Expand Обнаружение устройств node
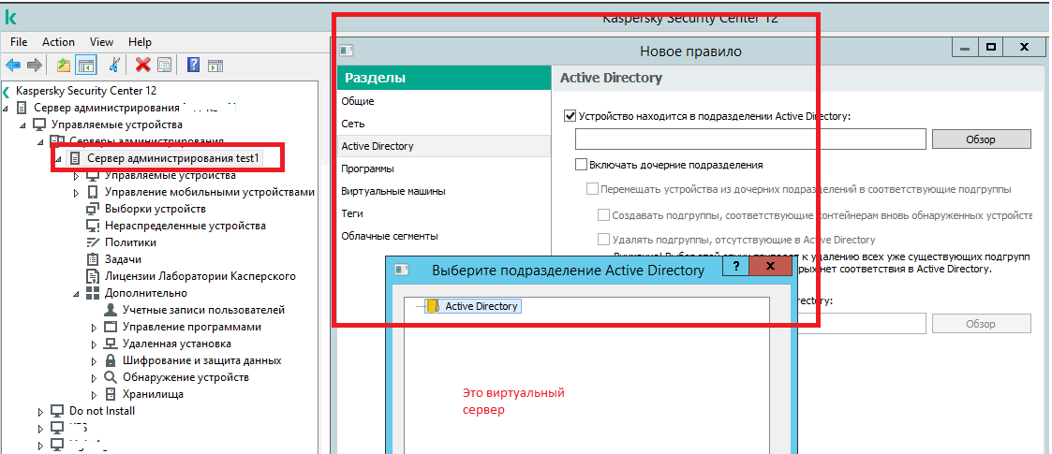This screenshot has width=1052, height=454. pos(95,377)
